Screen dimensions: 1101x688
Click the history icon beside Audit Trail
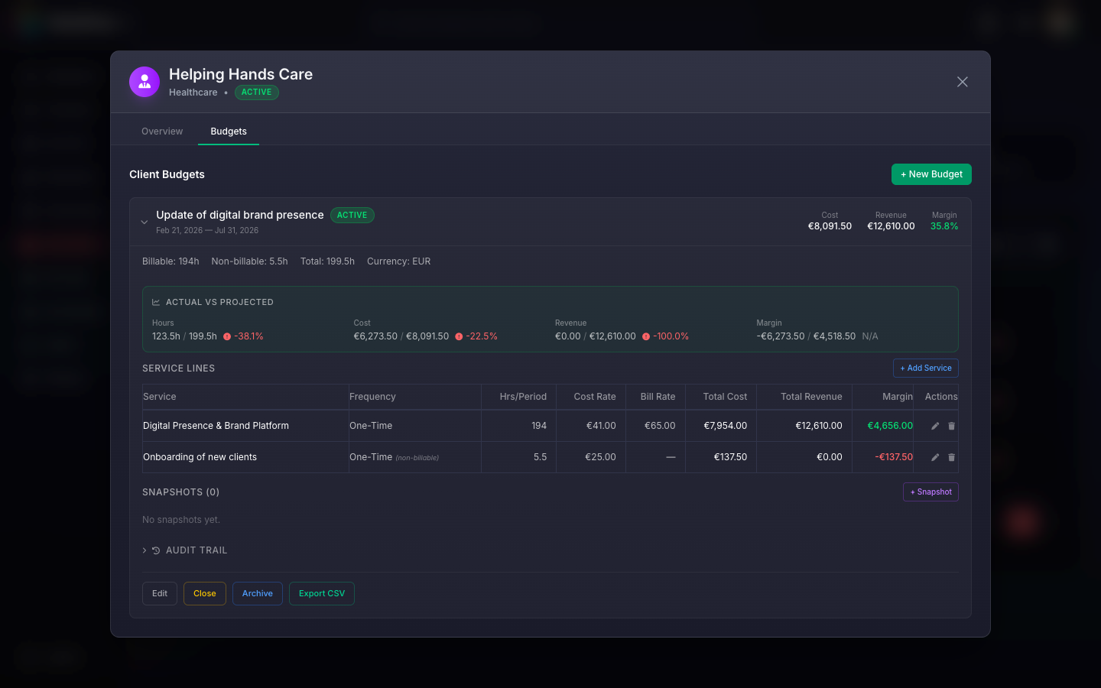(x=156, y=550)
